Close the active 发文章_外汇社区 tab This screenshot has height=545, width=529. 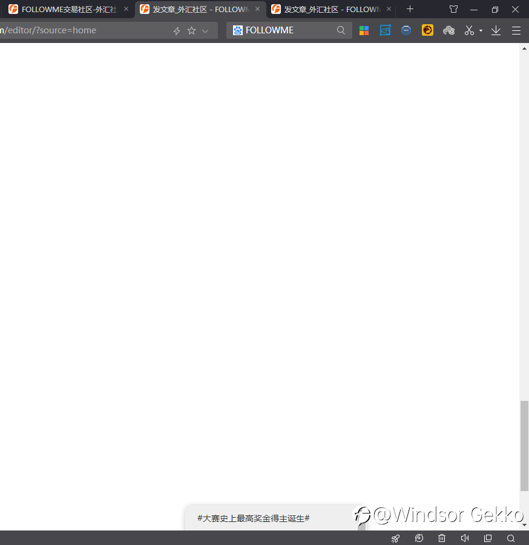[x=257, y=9]
